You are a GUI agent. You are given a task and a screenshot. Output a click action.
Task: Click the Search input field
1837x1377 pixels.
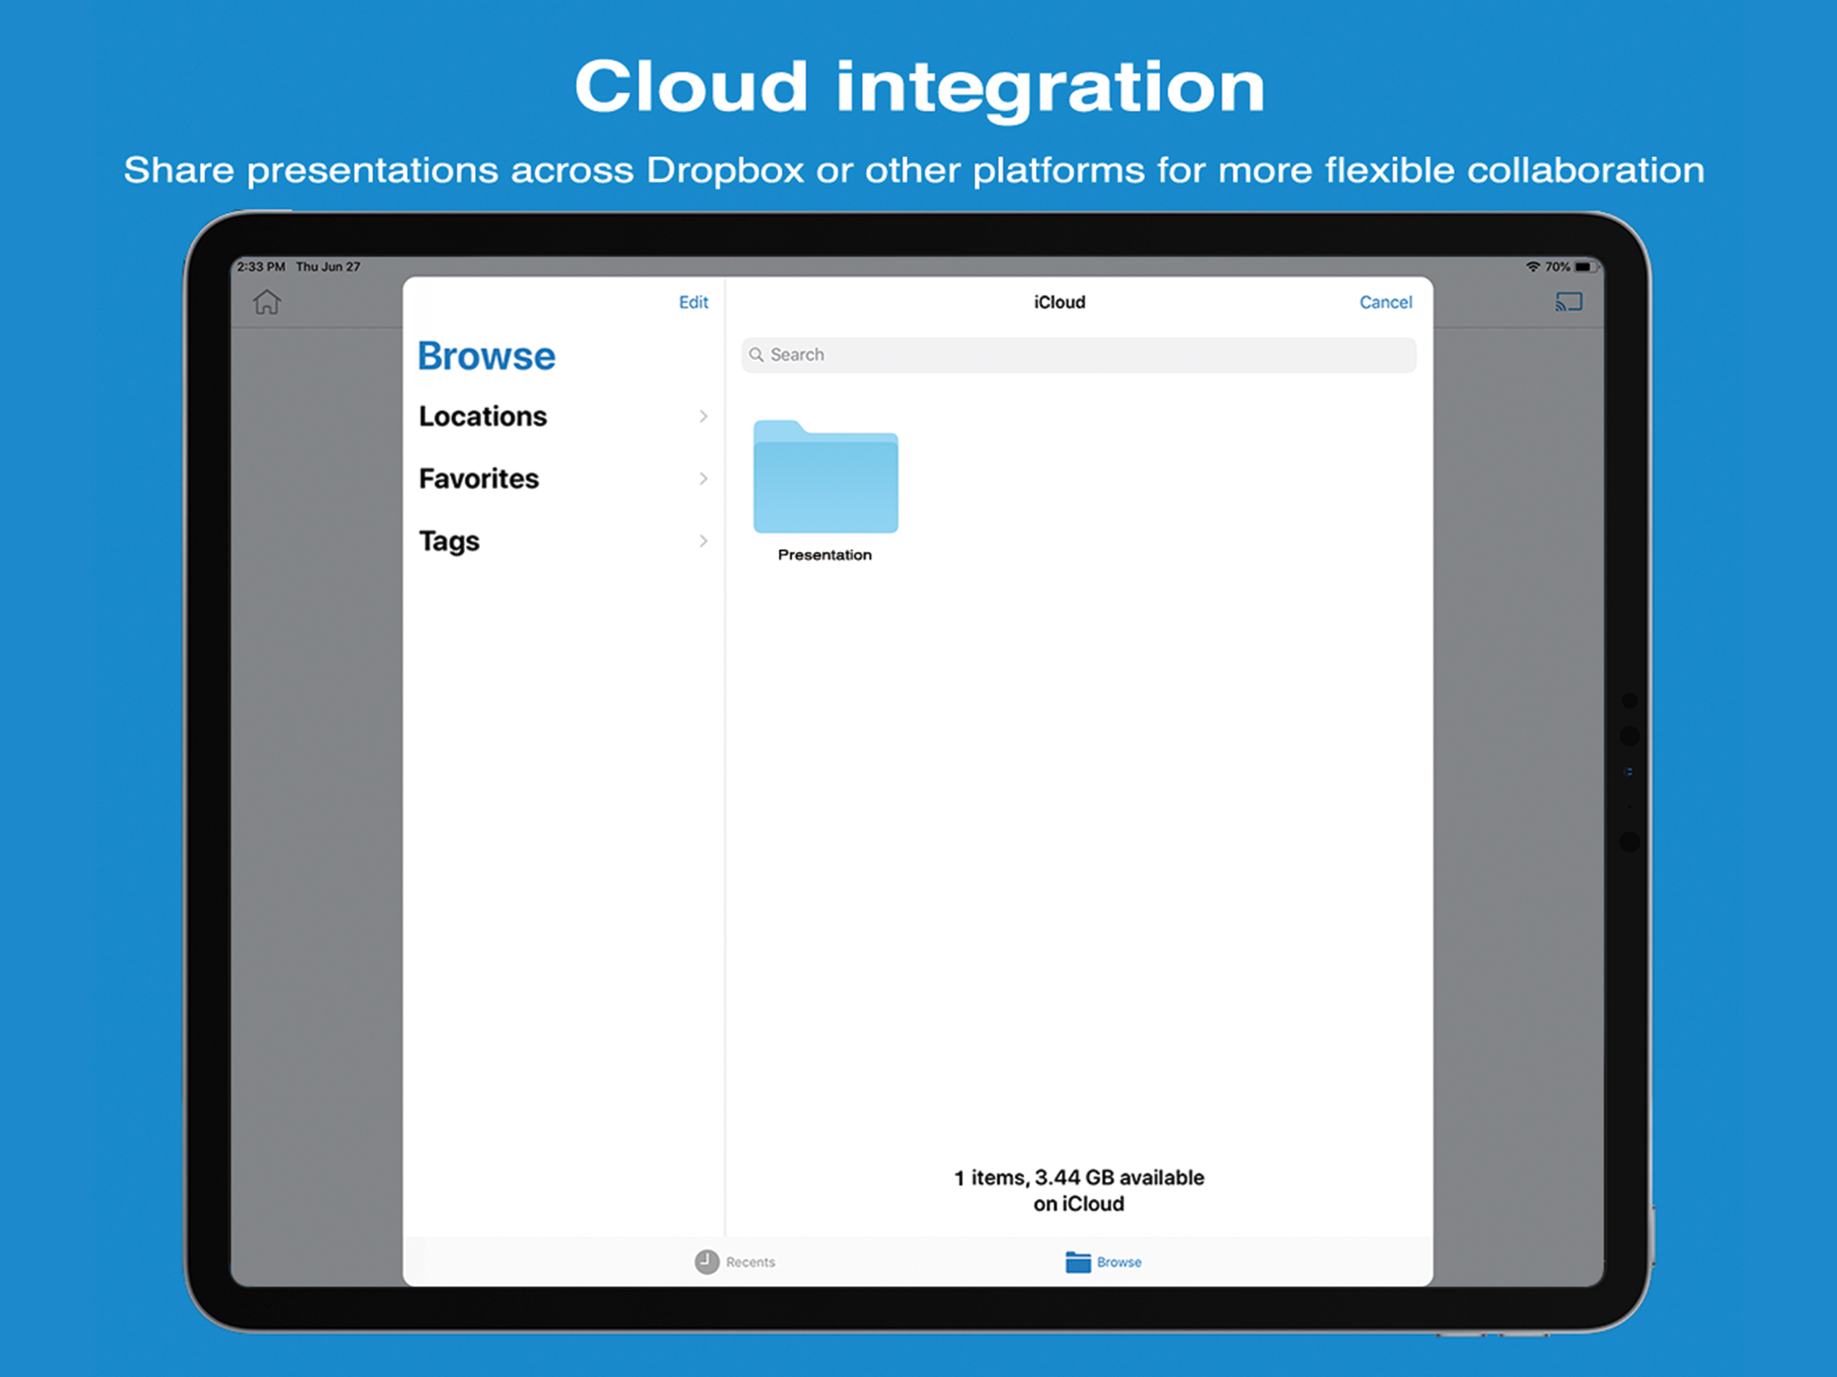click(x=1079, y=354)
